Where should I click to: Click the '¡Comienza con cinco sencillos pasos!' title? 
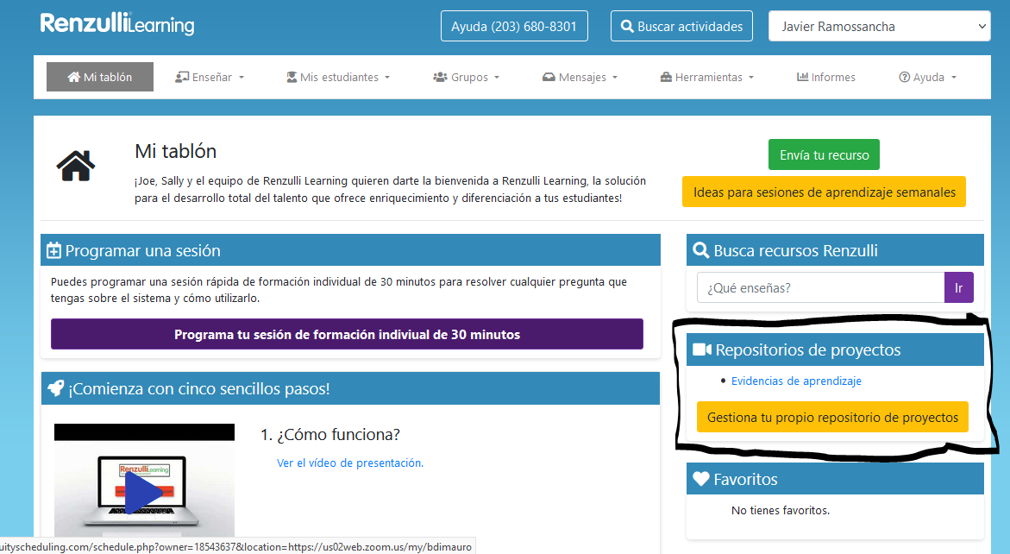(199, 388)
